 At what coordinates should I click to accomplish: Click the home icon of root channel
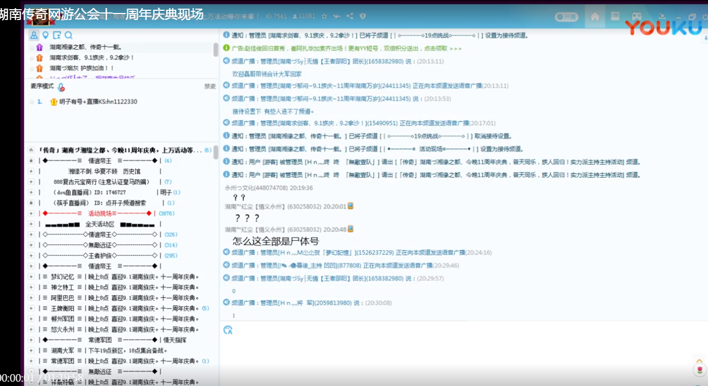pyautogui.click(x=32, y=150)
